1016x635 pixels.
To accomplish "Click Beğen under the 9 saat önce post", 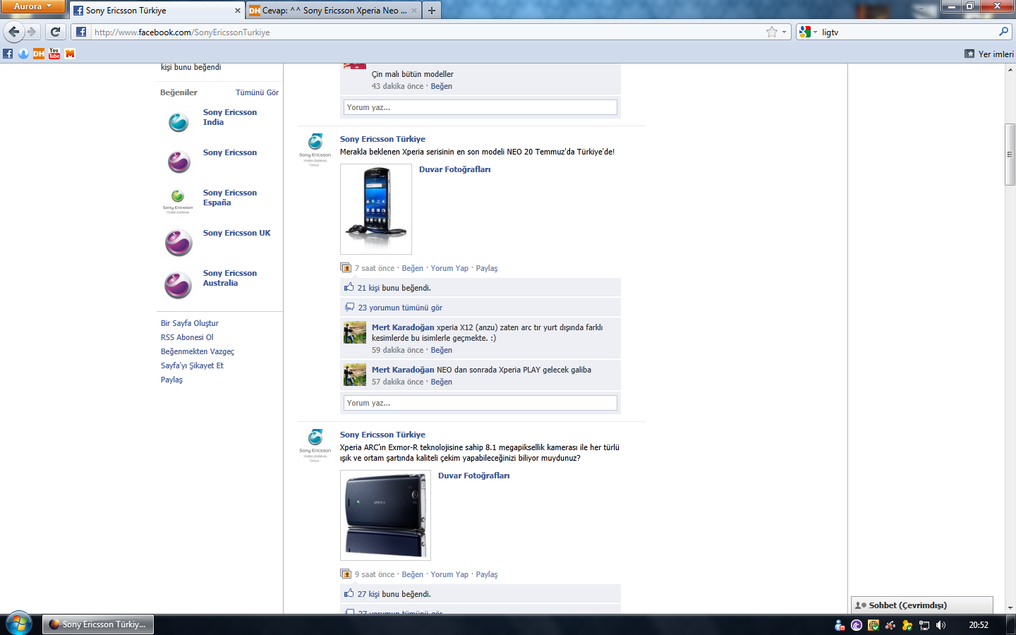I will point(413,574).
